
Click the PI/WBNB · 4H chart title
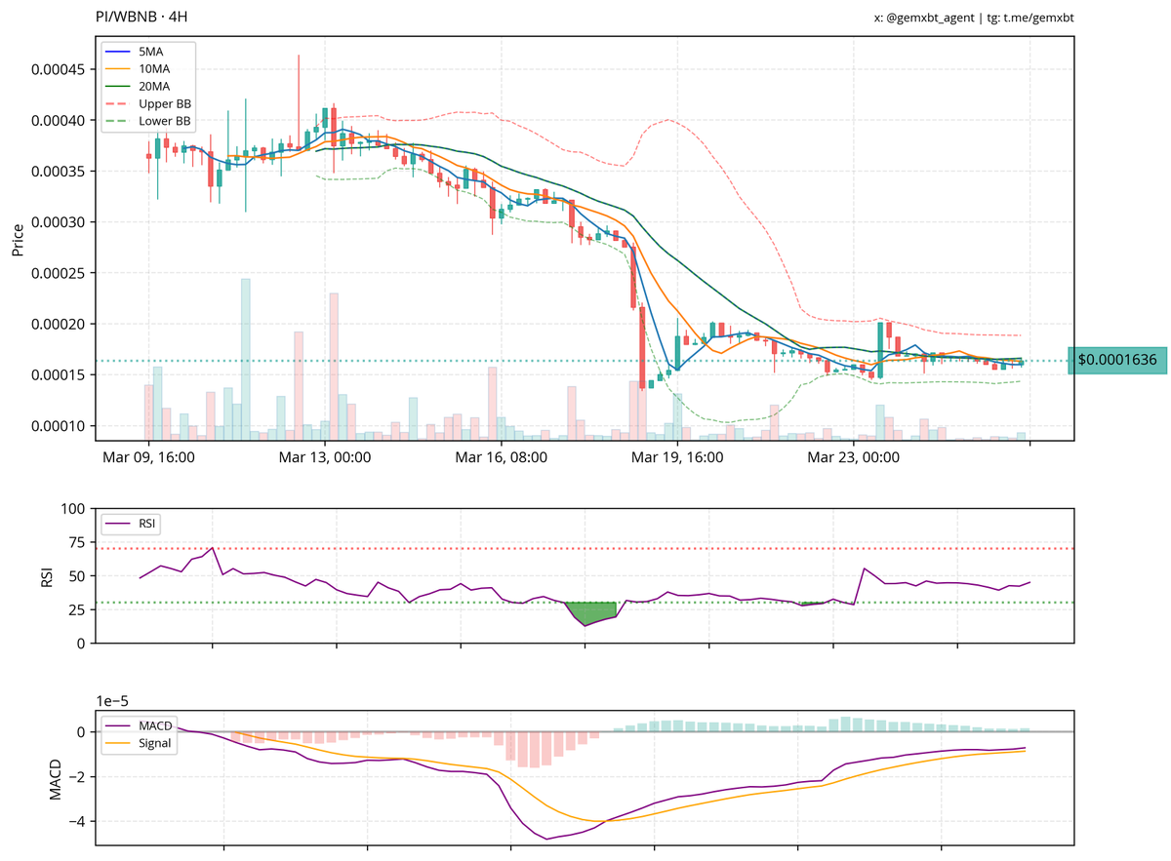[141, 18]
